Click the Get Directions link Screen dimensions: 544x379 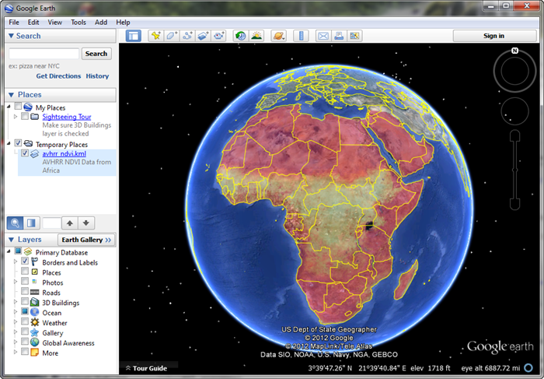pos(58,76)
